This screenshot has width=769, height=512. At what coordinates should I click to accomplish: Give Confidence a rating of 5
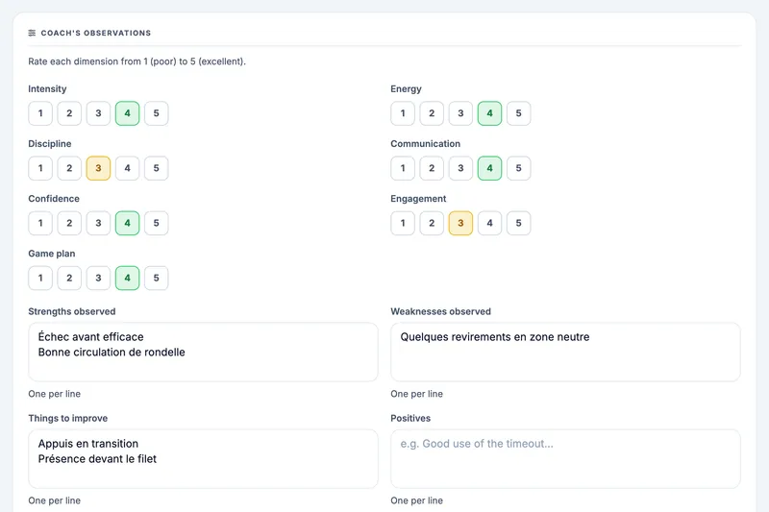[156, 223]
